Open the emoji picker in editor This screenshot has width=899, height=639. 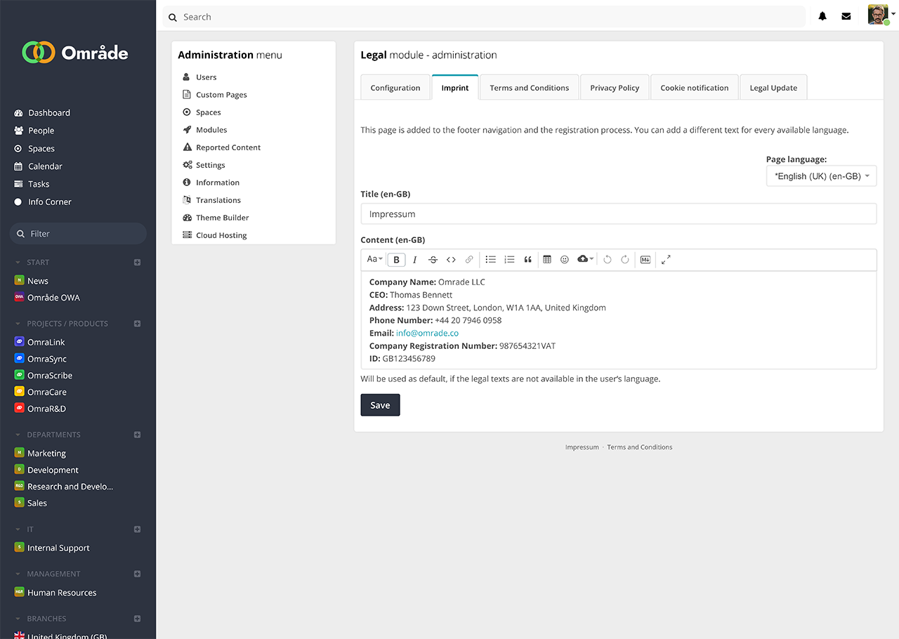click(565, 260)
